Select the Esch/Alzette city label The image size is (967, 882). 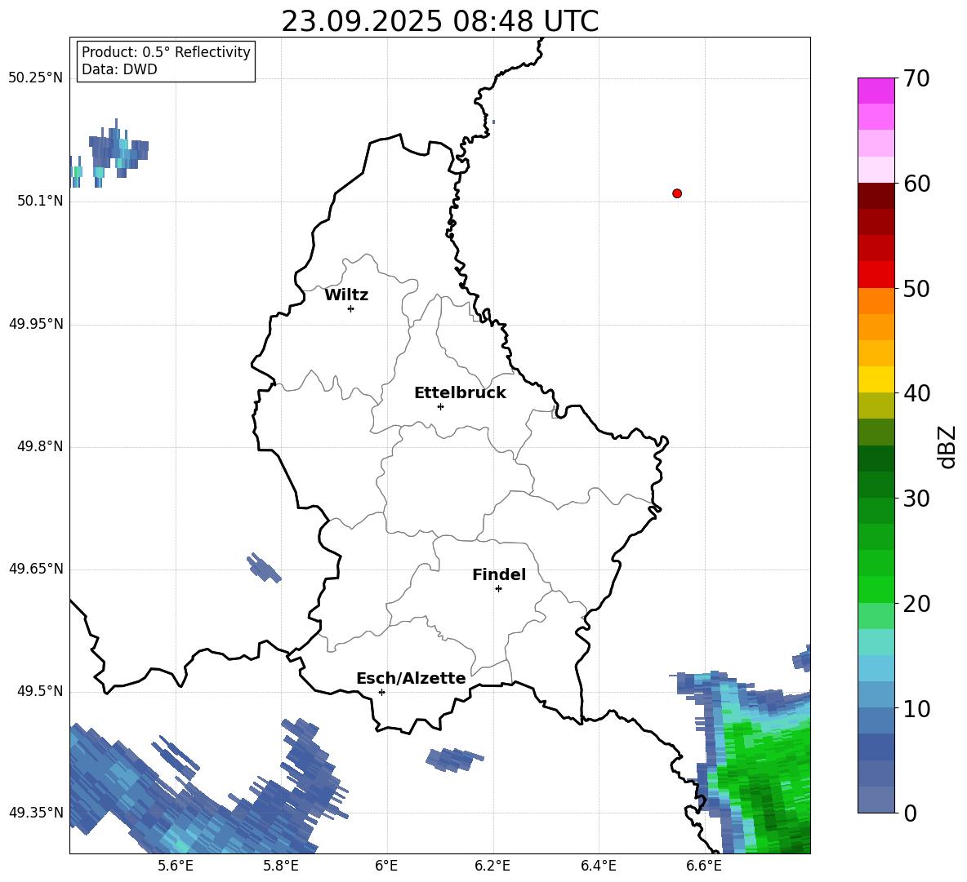click(411, 678)
